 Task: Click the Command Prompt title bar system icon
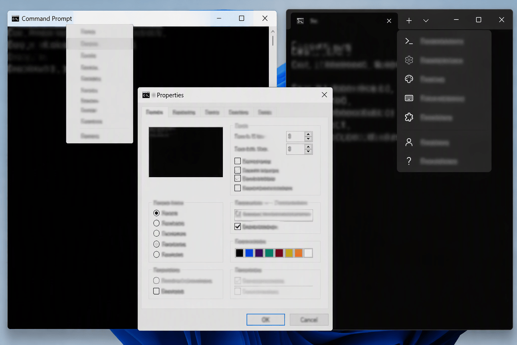16,19
